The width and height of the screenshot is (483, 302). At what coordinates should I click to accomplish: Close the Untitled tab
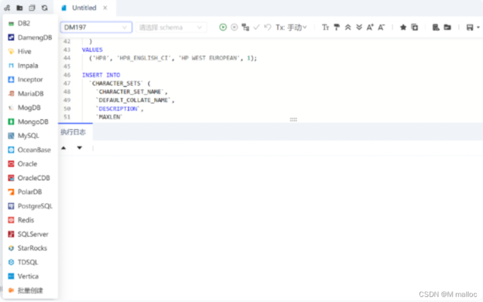(x=105, y=8)
